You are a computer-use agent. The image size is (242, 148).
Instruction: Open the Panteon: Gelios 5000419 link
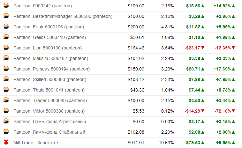tap(49, 37)
